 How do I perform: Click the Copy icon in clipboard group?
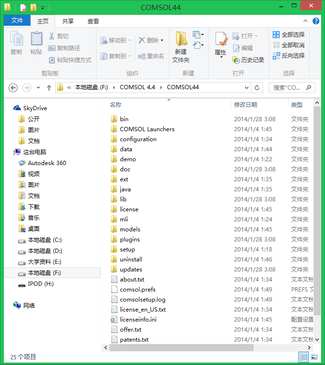16,39
